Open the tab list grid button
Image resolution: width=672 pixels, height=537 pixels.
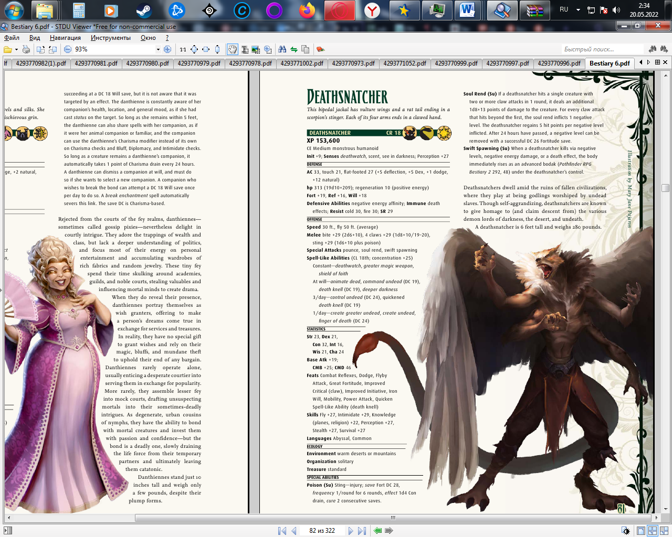tap(657, 62)
